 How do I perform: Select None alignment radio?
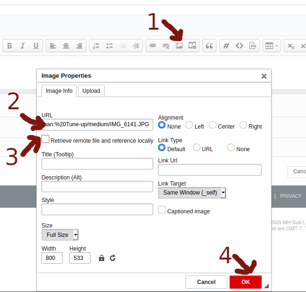point(162,125)
